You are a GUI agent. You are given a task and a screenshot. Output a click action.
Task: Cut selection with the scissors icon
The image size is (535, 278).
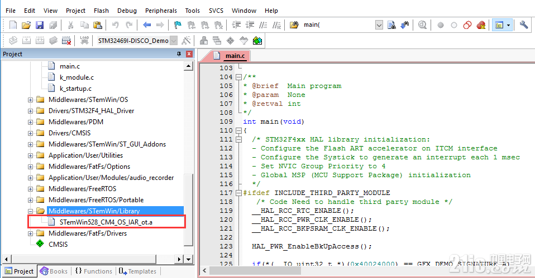pyautogui.click(x=70, y=25)
